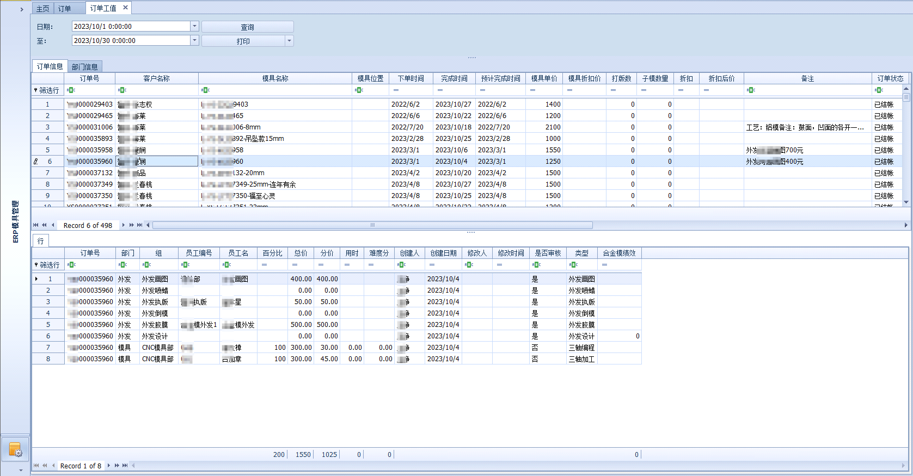This screenshot has height=476, width=913.
Task: Select 类型 cell '三轴加工' in lower grid
Action: point(582,359)
